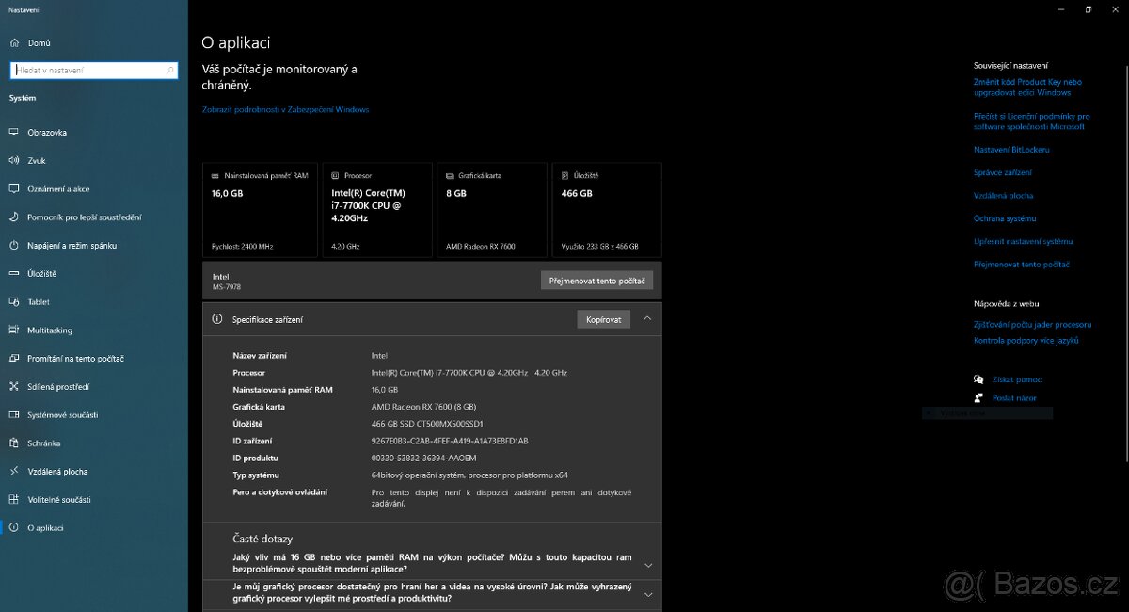The image size is (1129, 612).
Task: Click the Získat pomoc help icon
Action: 978,379
